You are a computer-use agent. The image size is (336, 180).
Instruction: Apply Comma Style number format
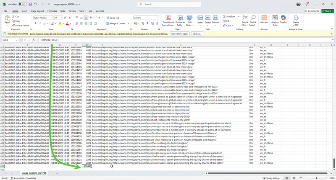(x=147, y=23)
